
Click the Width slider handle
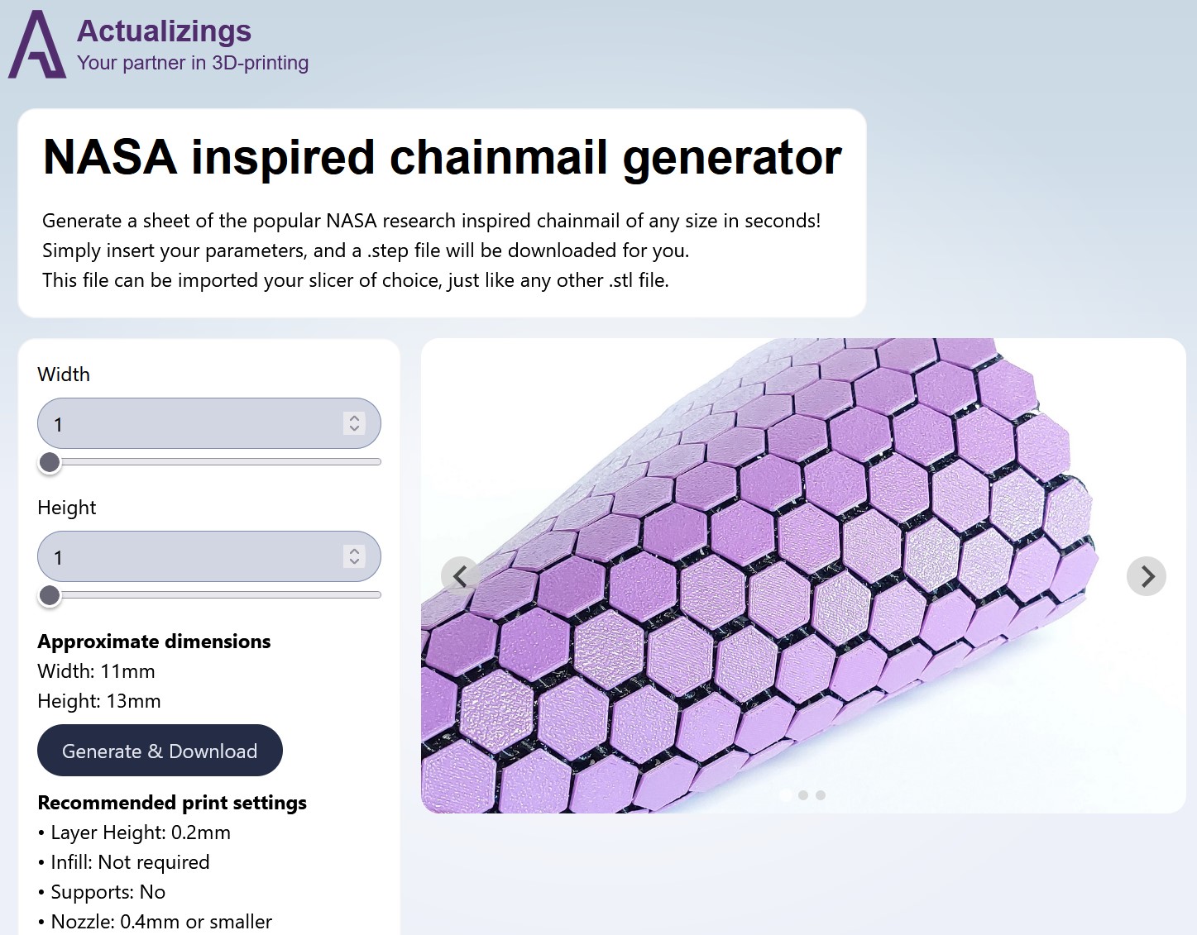(x=50, y=462)
